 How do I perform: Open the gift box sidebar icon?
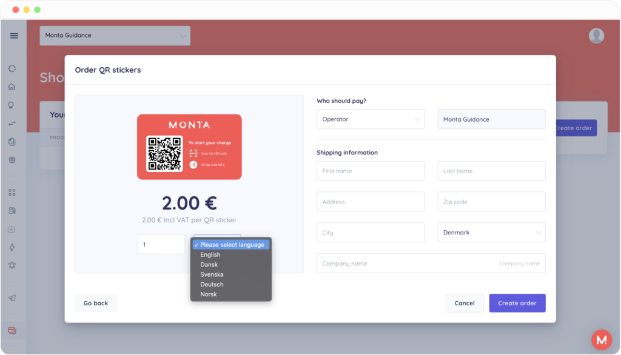point(12,160)
